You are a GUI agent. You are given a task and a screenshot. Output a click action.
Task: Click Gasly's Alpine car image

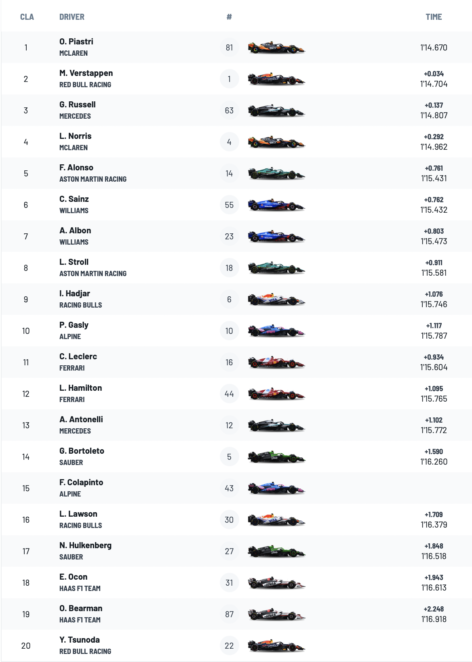point(276,331)
